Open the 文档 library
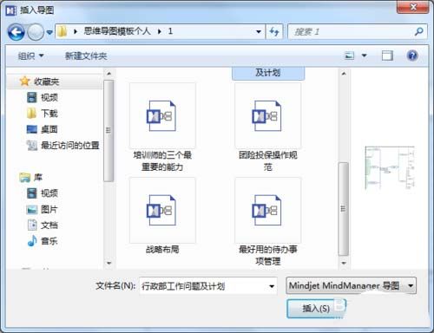The image size is (434, 333). tap(49, 225)
